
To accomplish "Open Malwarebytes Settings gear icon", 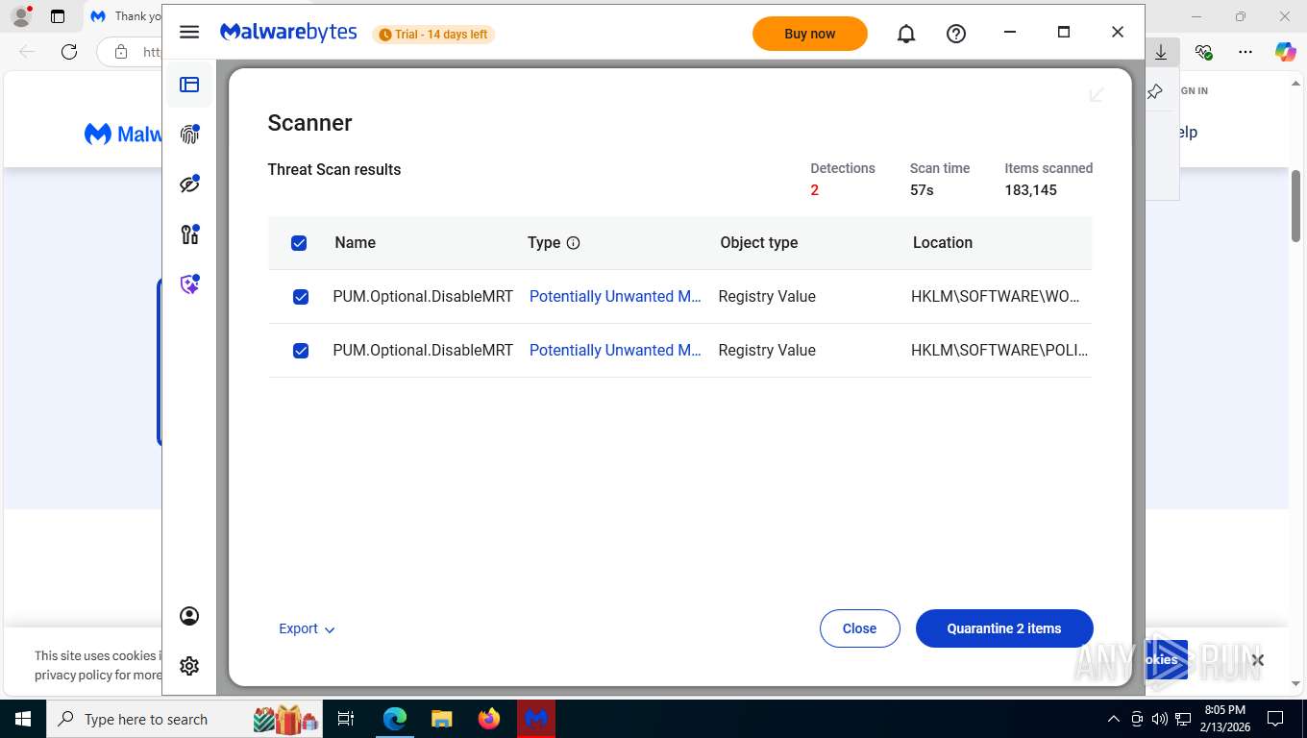I will 189,666.
